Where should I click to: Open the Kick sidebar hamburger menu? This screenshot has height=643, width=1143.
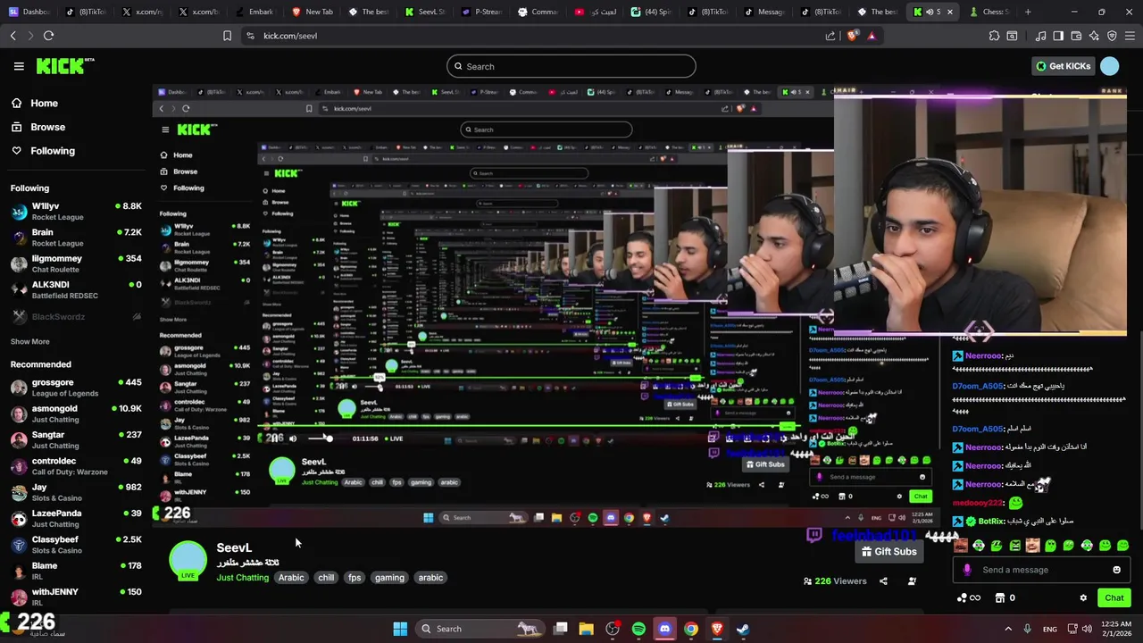(19, 66)
